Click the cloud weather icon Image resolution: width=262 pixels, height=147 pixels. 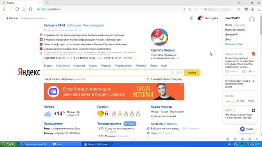click(x=47, y=114)
